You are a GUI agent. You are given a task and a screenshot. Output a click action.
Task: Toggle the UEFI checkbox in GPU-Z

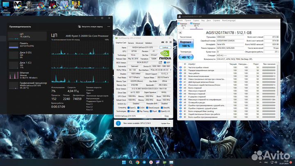pos(165,62)
